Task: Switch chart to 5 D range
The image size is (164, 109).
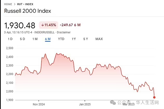Action: (x=22, y=39)
